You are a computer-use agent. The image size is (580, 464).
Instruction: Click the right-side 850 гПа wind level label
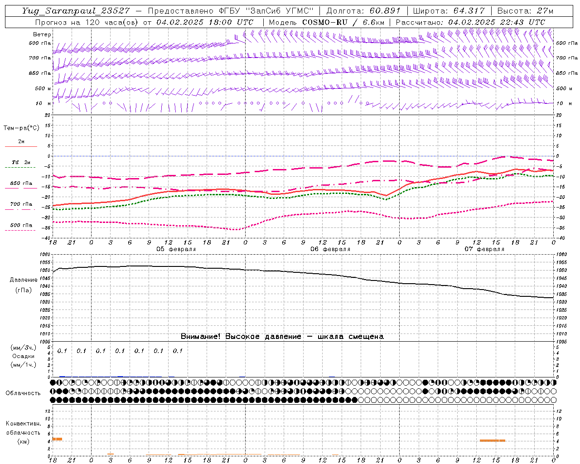(x=567, y=73)
